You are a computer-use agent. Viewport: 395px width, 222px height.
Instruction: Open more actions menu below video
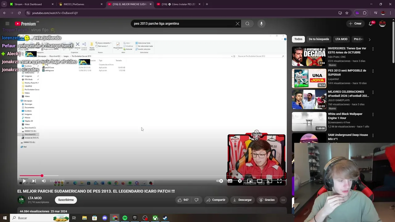pos(283,200)
